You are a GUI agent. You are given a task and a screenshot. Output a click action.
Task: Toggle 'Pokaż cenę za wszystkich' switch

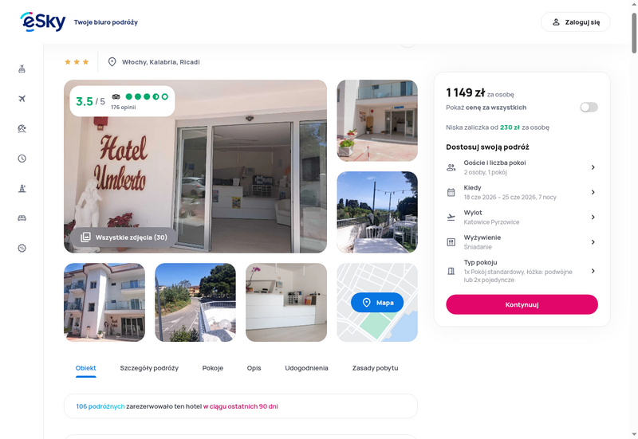point(589,108)
